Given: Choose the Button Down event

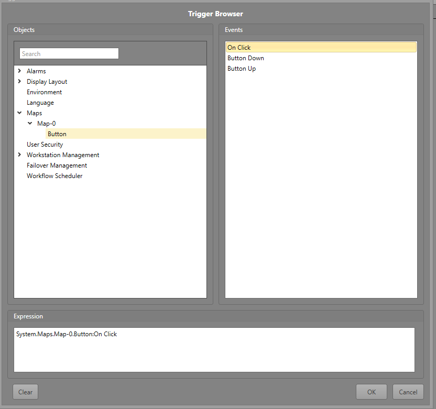Looking at the screenshot, I should pos(245,58).
